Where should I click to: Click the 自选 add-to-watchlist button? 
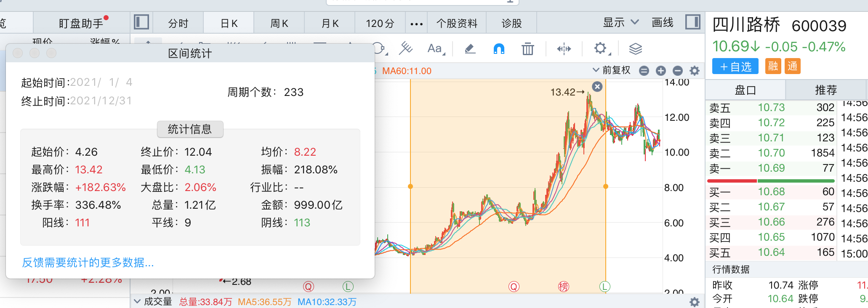coord(735,66)
